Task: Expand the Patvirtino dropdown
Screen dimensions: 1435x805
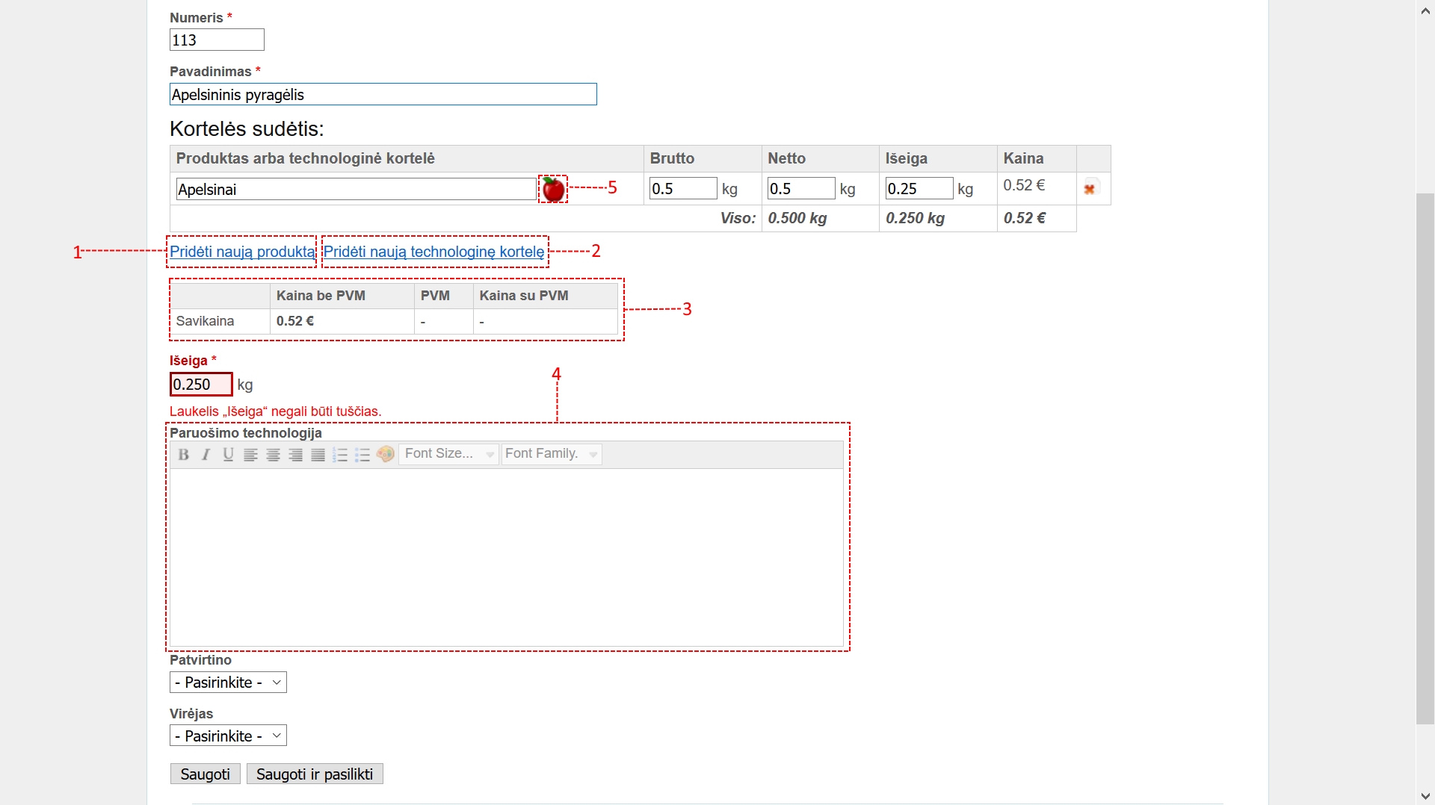Action: pos(228,683)
